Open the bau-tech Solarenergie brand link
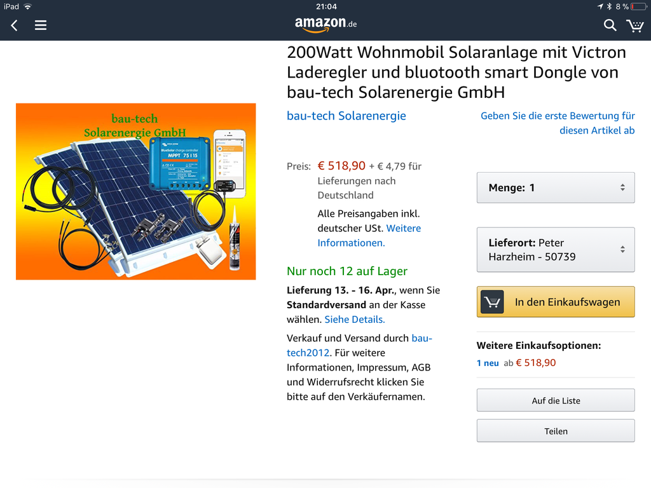Image resolution: width=651 pixels, height=488 pixels. point(346,116)
